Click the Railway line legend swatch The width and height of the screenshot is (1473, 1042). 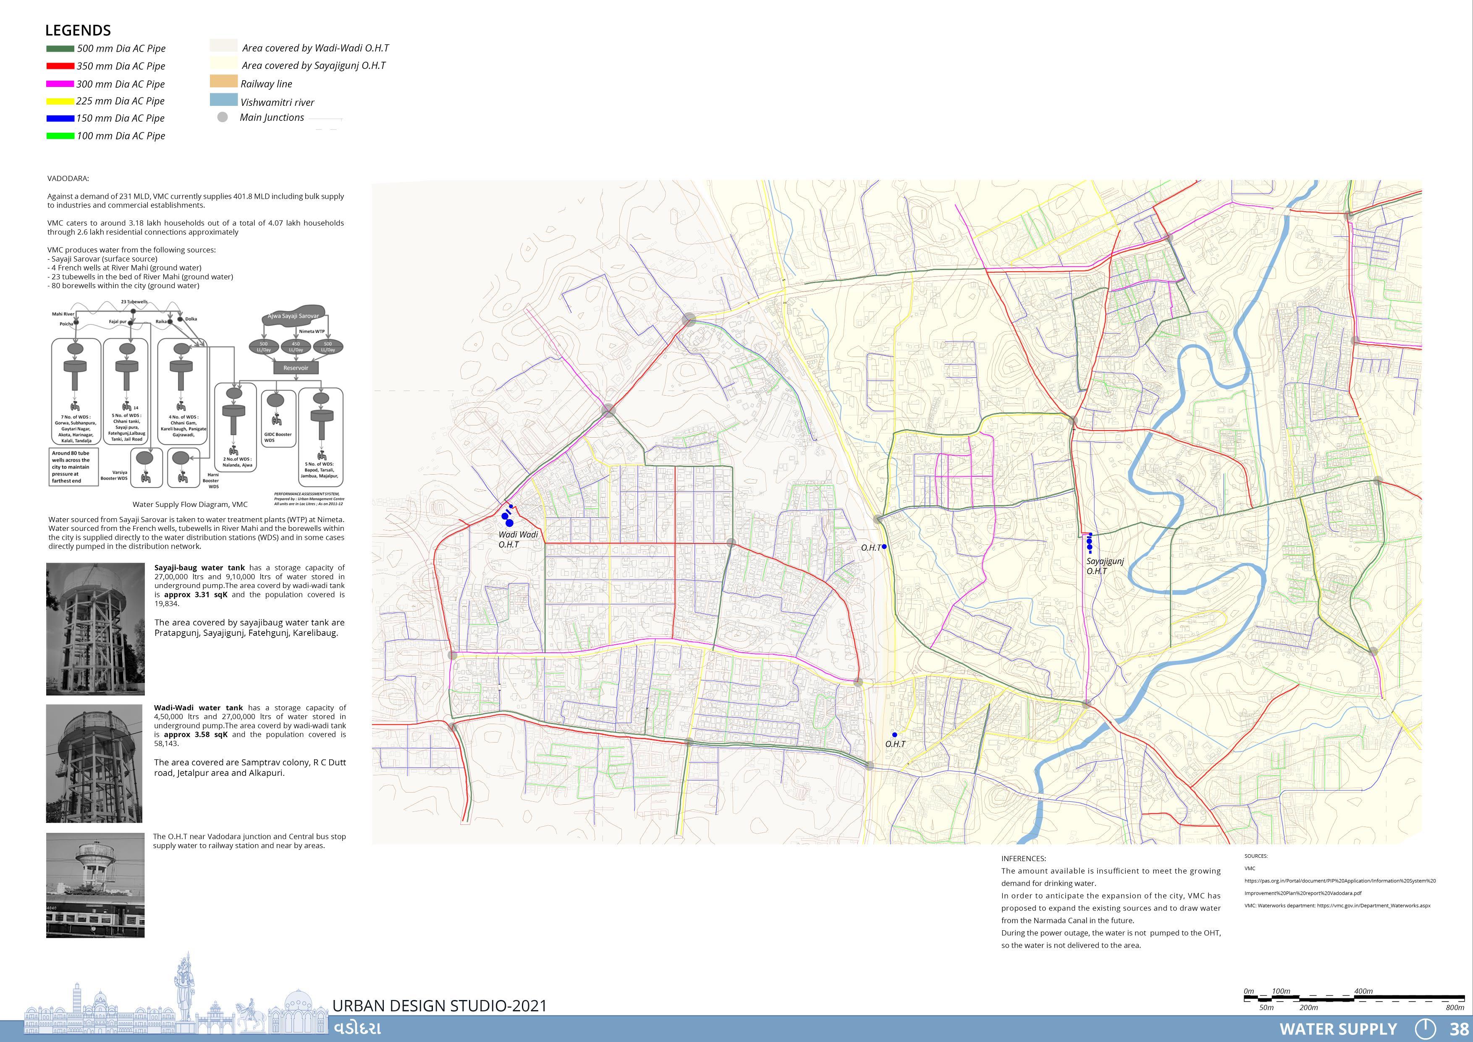223,82
